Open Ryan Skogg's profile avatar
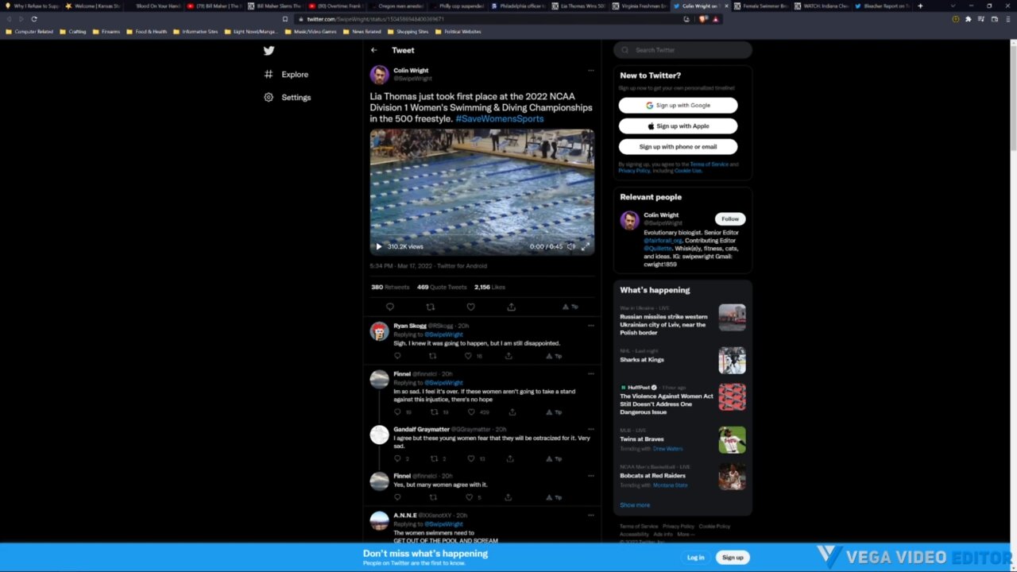 [x=380, y=331]
